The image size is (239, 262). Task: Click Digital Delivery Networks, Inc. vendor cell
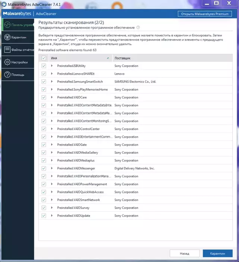pyautogui.click(x=134, y=168)
